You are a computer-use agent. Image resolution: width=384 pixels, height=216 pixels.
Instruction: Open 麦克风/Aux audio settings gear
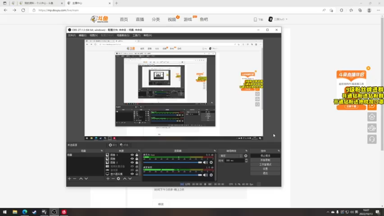pos(211,162)
